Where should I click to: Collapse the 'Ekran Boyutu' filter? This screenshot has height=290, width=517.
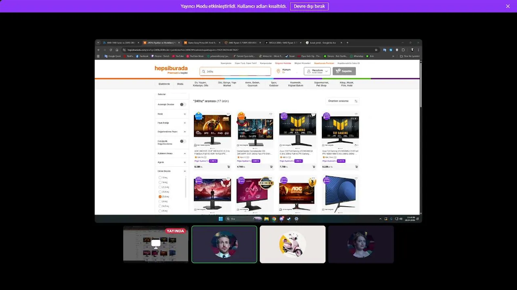click(x=185, y=171)
